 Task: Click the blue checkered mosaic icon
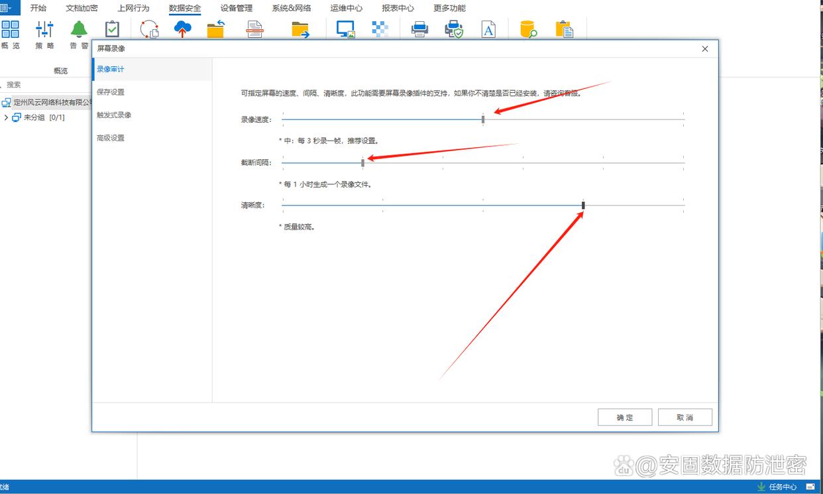[x=380, y=29]
